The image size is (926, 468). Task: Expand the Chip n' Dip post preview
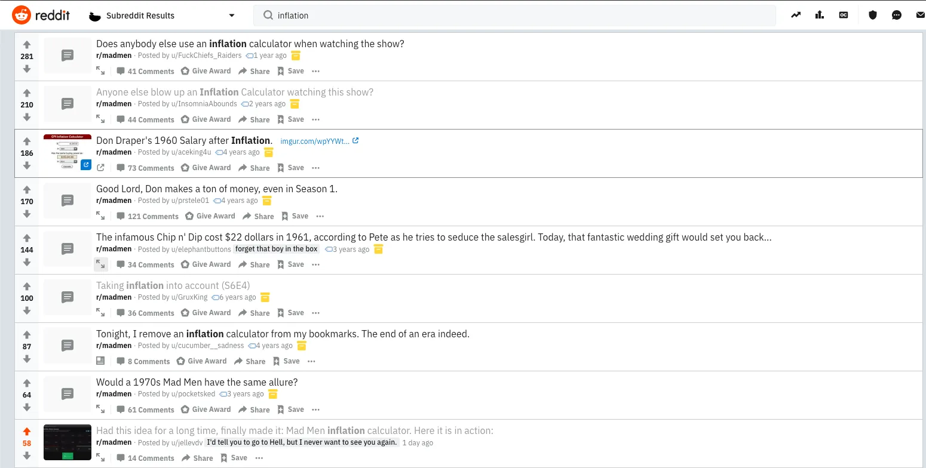pyautogui.click(x=101, y=264)
